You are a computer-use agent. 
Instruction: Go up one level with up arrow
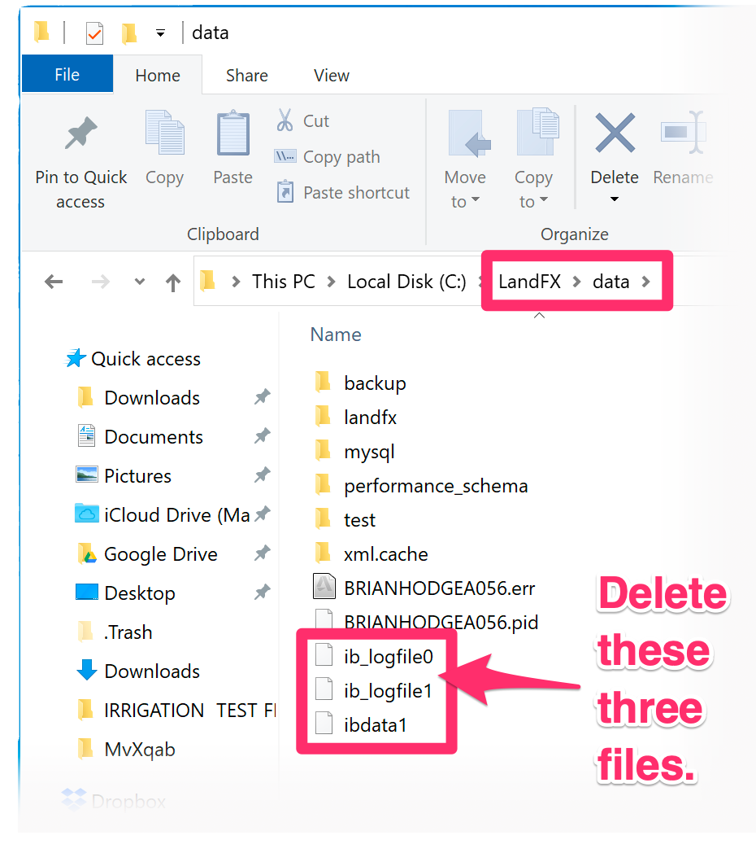(173, 282)
